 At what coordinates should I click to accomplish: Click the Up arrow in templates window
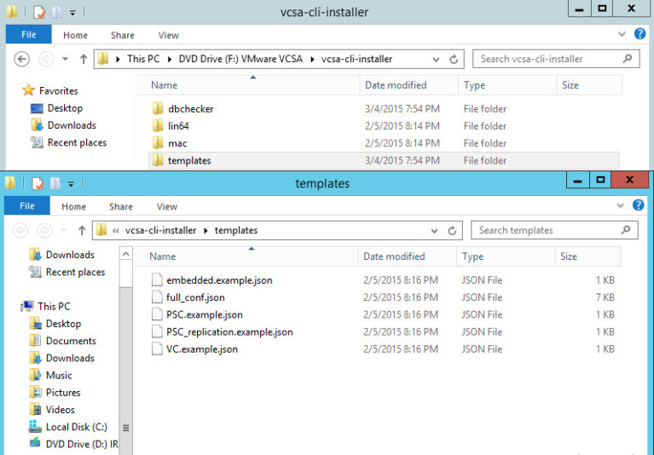82,230
